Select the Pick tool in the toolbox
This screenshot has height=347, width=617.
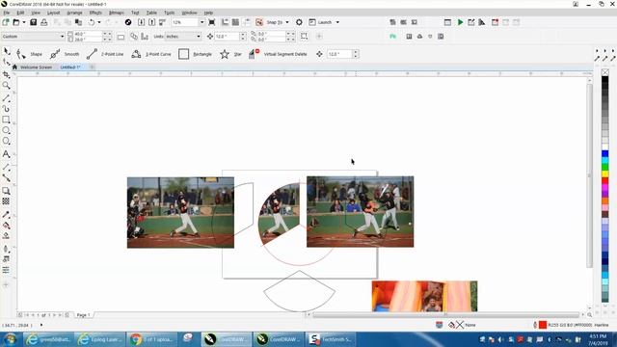pyautogui.click(x=7, y=51)
